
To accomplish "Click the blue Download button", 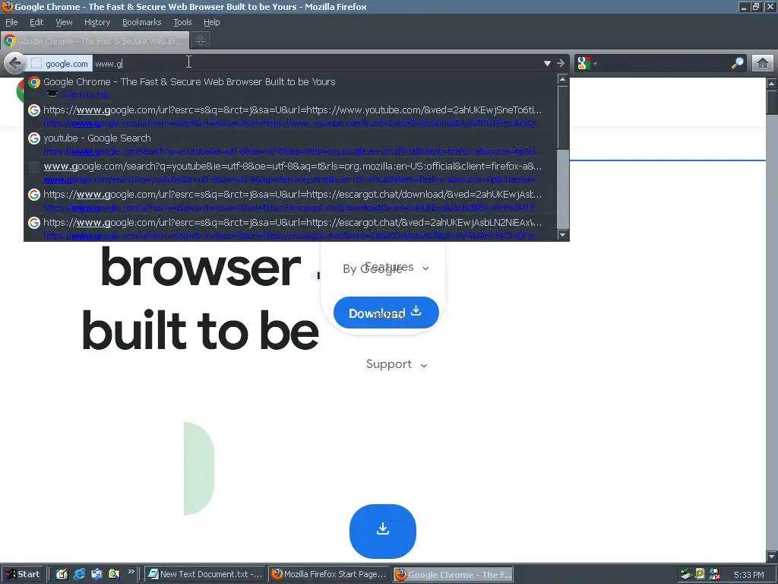I will (x=385, y=313).
